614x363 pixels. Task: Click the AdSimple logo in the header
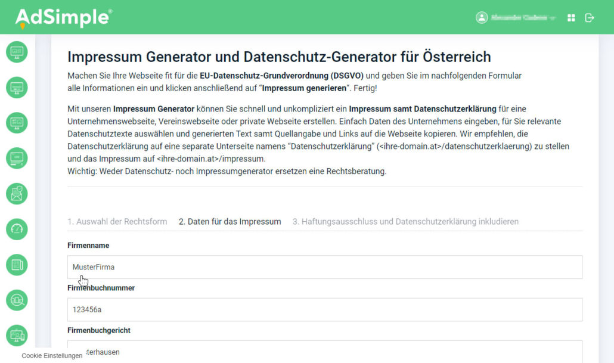coord(63,17)
